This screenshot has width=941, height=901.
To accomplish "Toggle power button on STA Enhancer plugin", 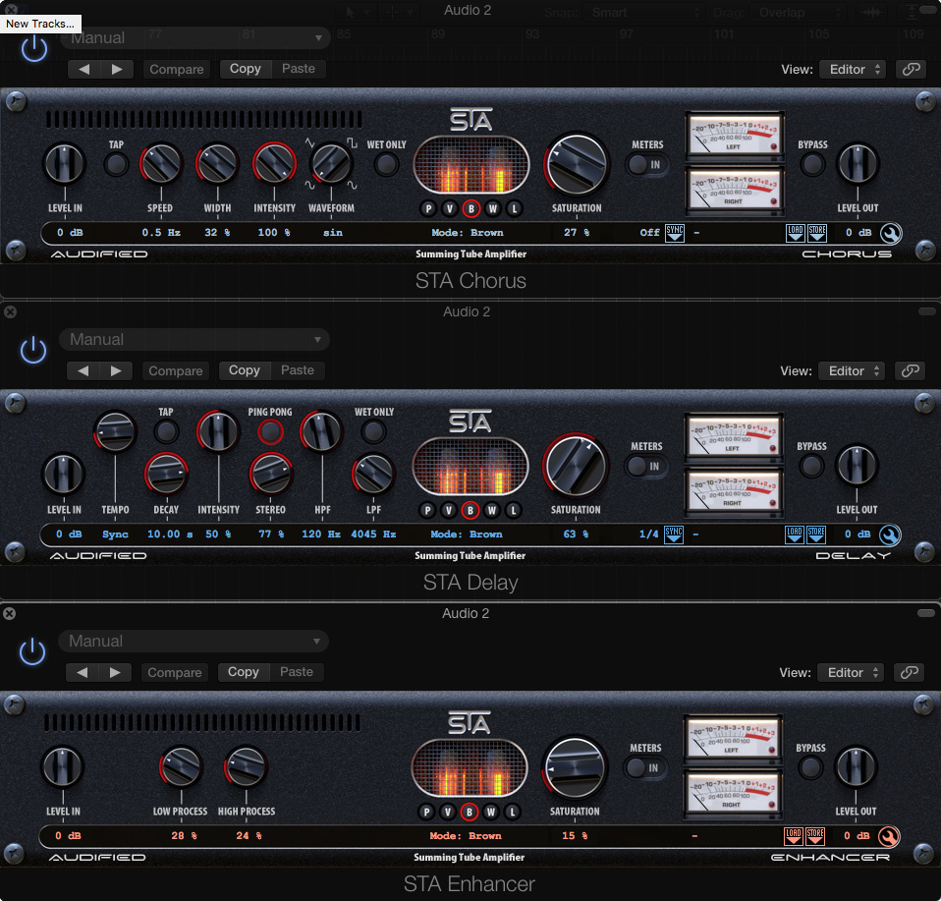I will [x=32, y=651].
